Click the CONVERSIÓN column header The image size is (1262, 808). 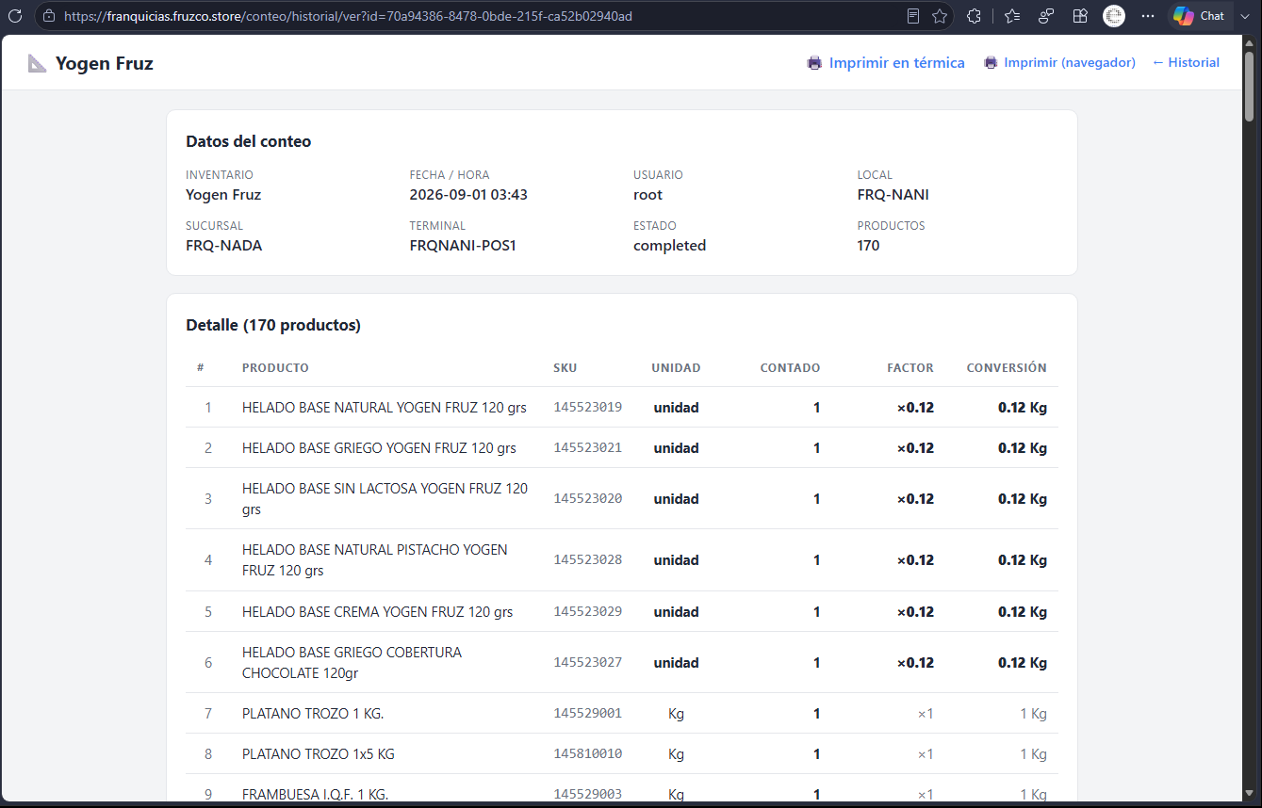pos(1007,368)
